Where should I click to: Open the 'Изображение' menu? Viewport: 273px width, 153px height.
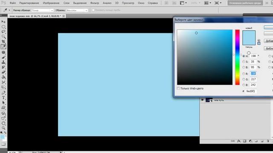pyautogui.click(x=51, y=3)
